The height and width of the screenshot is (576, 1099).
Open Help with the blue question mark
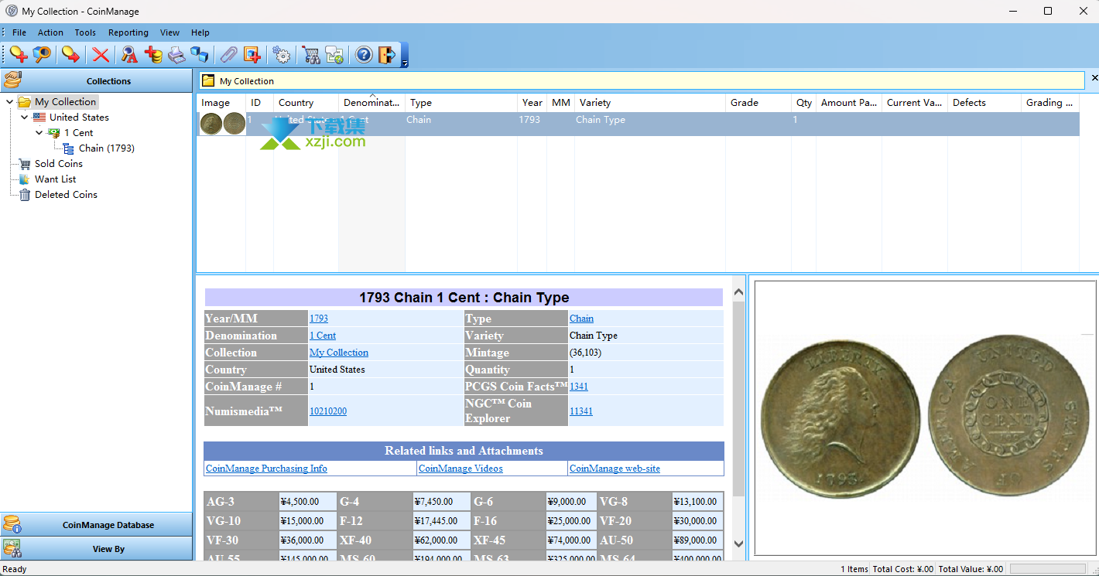pos(364,54)
